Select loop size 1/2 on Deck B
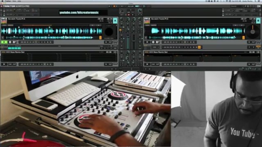The width and height of the screenshot is (262, 147). (x=176, y=42)
